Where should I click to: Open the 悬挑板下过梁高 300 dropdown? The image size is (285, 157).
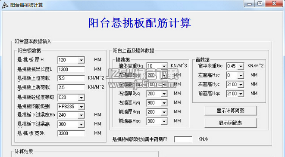coord(81,125)
